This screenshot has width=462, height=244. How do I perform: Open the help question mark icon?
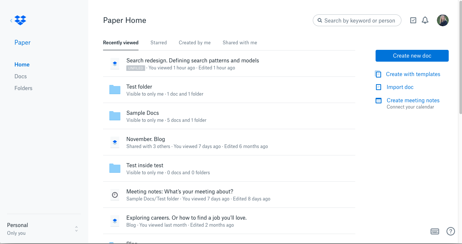pos(451,231)
